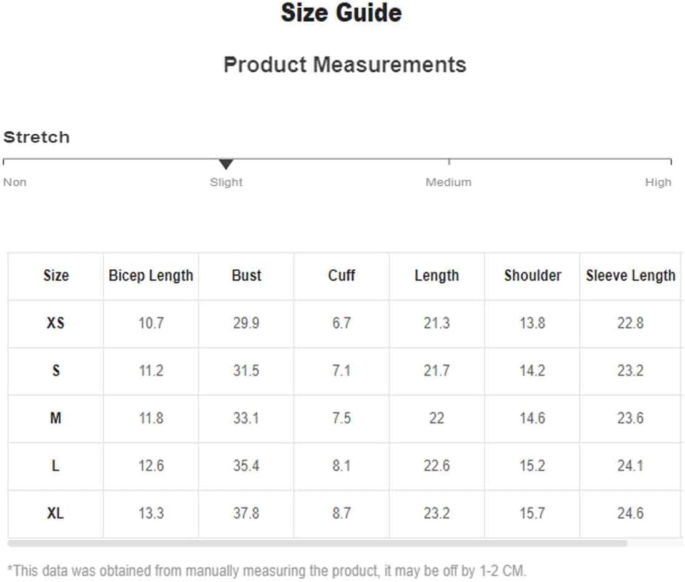Image resolution: width=685 pixels, height=582 pixels.
Task: Click the horizontal scrollbar under the table
Action: point(317,543)
